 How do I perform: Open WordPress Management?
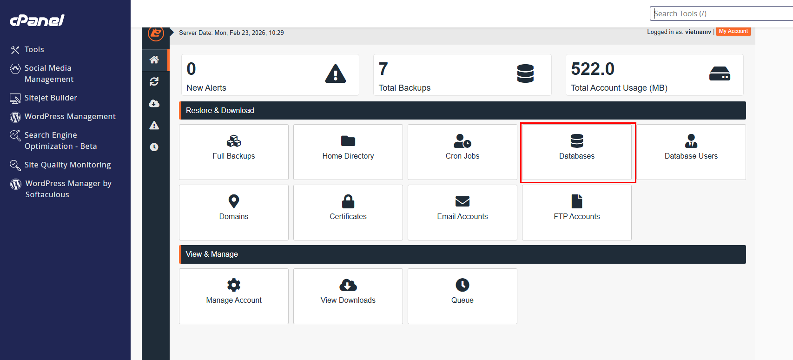tap(70, 116)
